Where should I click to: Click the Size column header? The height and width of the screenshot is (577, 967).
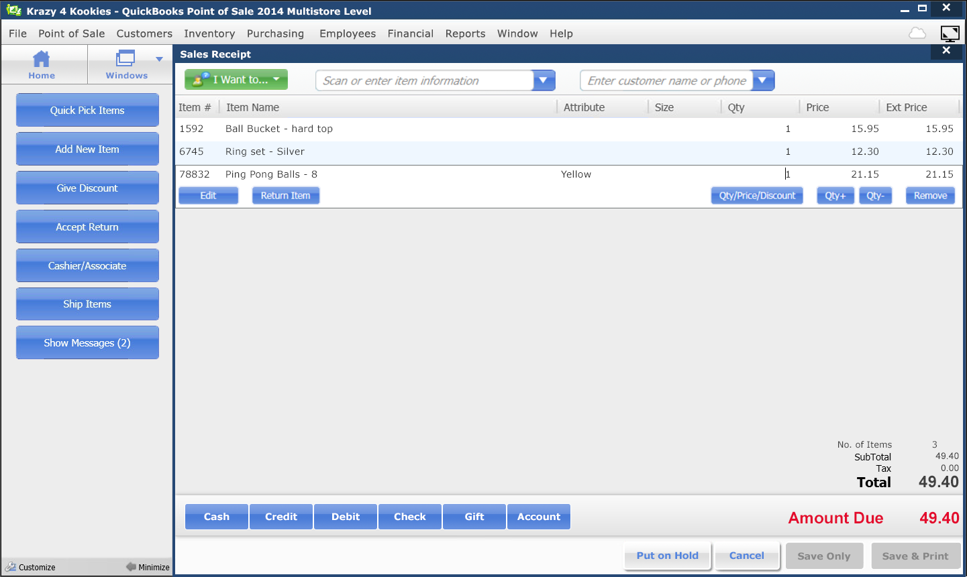pyautogui.click(x=664, y=107)
